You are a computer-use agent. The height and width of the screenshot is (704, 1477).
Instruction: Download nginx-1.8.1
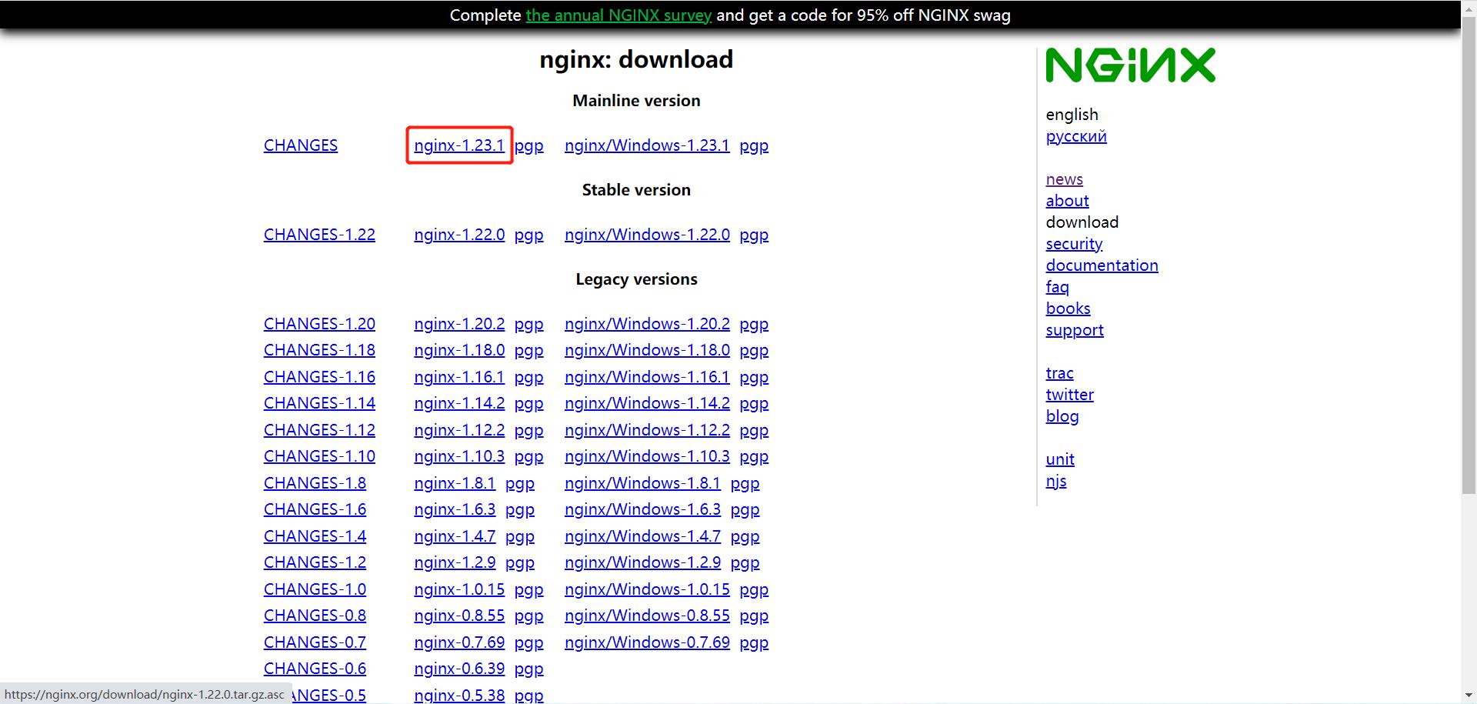[455, 483]
